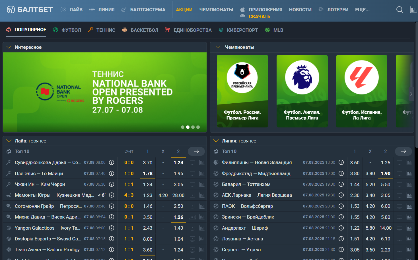Toggle odds 1.26 on Михна Давид match
The height and width of the screenshot is (260, 418).
click(x=178, y=217)
